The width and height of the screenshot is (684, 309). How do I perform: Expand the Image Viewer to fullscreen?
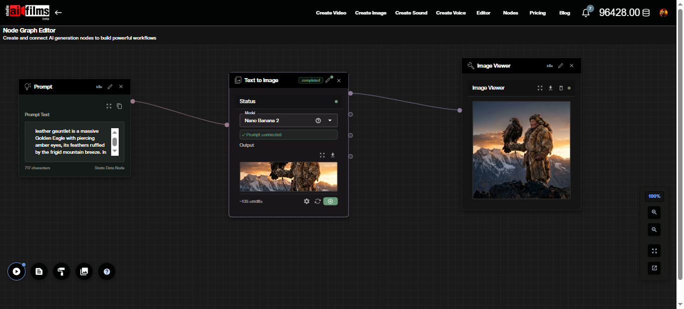pos(540,88)
